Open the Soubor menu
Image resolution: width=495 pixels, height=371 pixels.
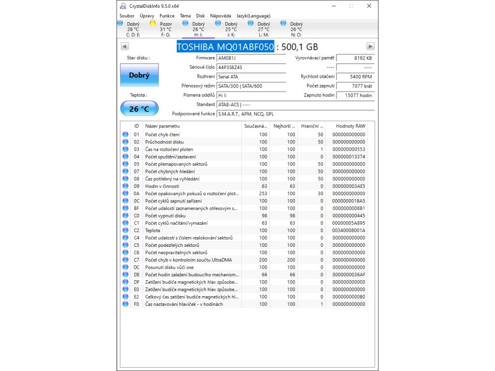tap(127, 16)
